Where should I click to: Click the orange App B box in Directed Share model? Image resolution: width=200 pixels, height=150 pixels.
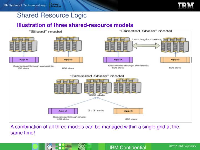(x=175, y=60)
